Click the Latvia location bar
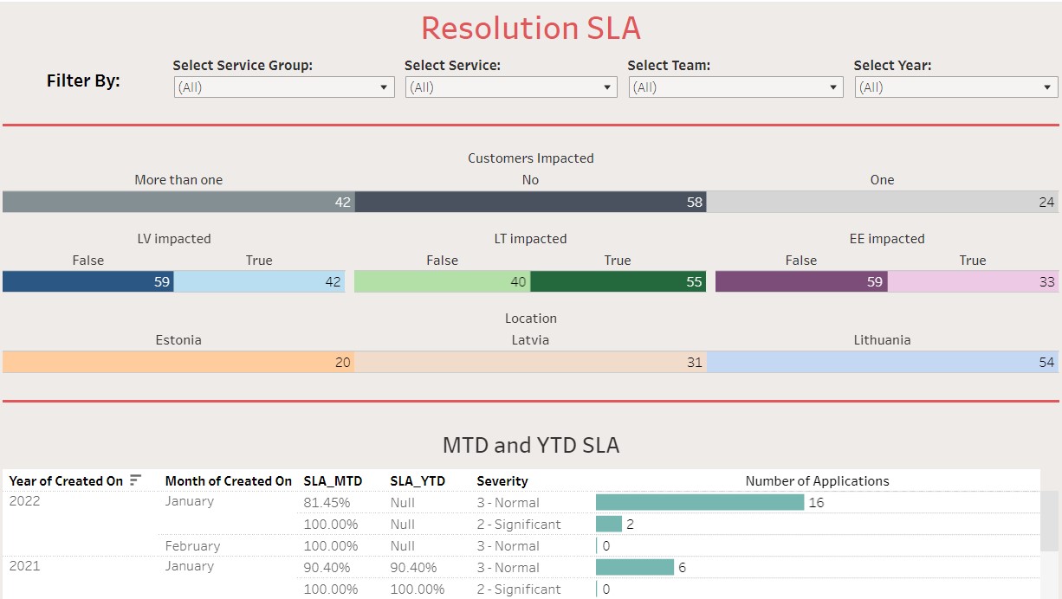 (x=530, y=362)
